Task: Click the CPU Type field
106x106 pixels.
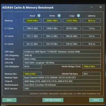Action: (62, 52)
